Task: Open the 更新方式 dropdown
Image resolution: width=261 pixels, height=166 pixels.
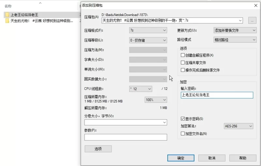Action: (235, 30)
